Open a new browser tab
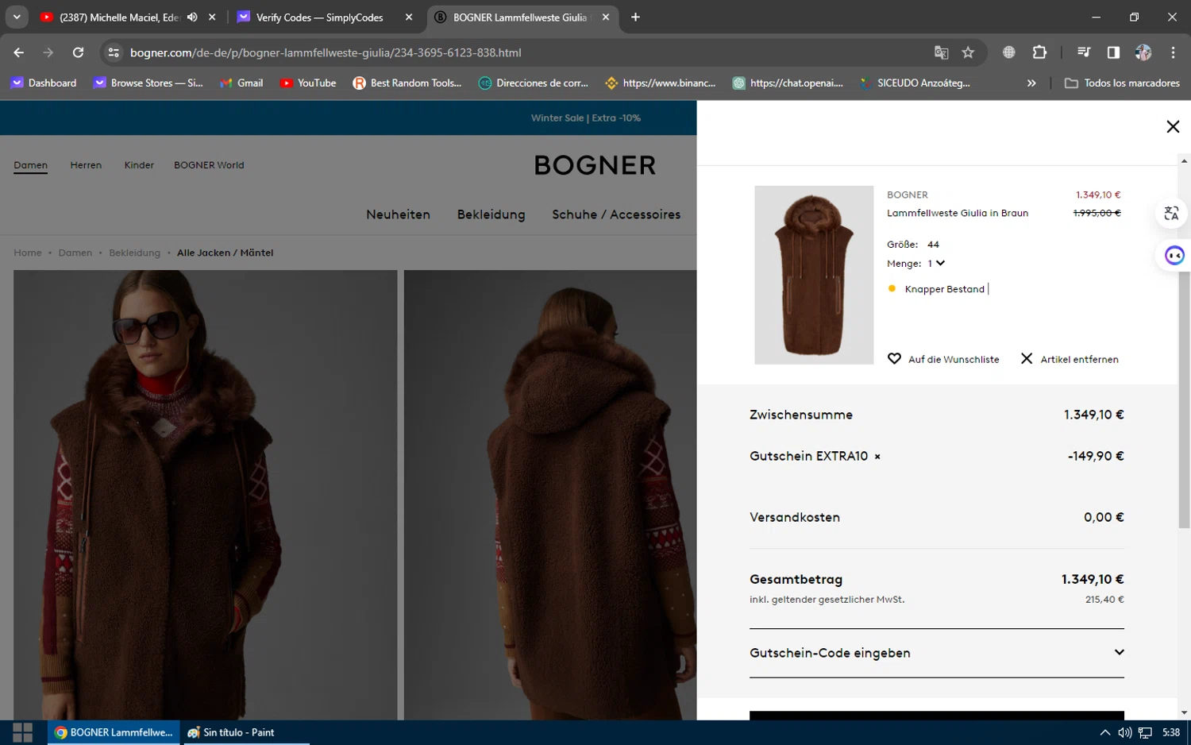 tap(635, 17)
